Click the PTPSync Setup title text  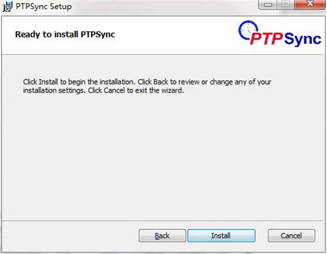pos(44,7)
